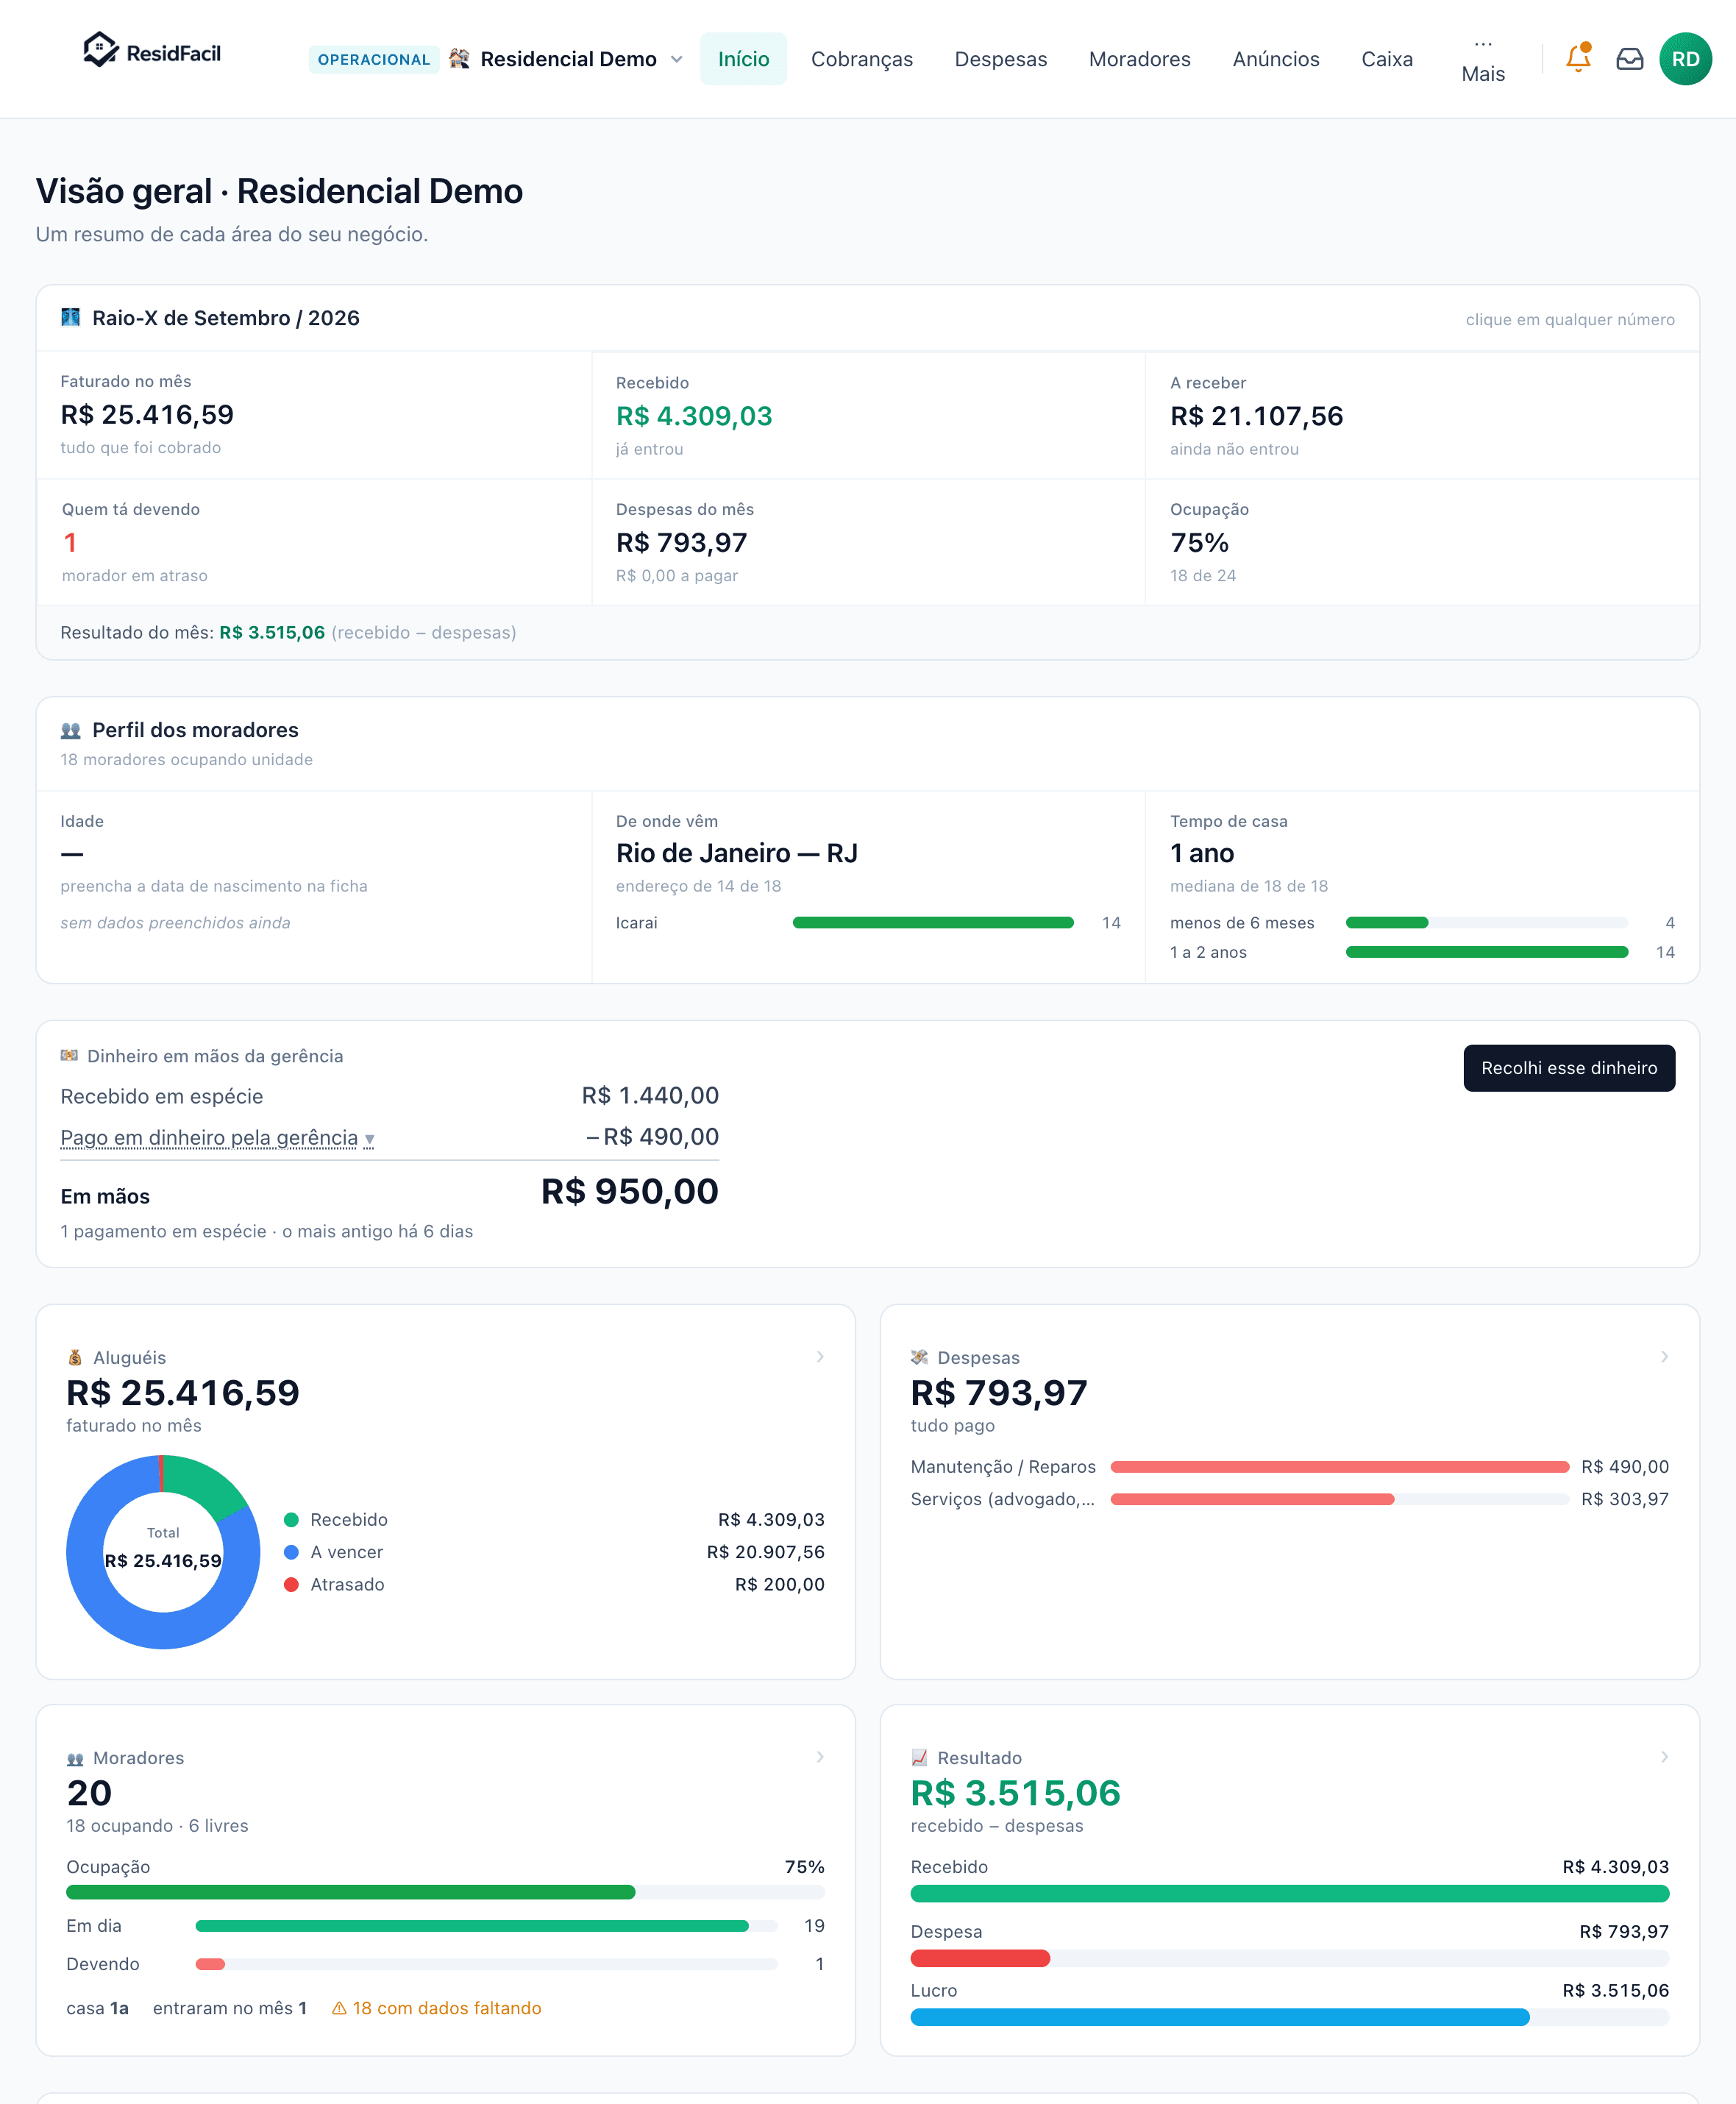Click Recebido green legend dot
The image size is (1736, 2104).
click(291, 1520)
